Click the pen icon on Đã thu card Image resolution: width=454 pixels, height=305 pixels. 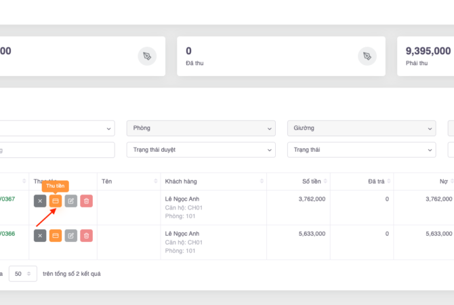tap(367, 56)
